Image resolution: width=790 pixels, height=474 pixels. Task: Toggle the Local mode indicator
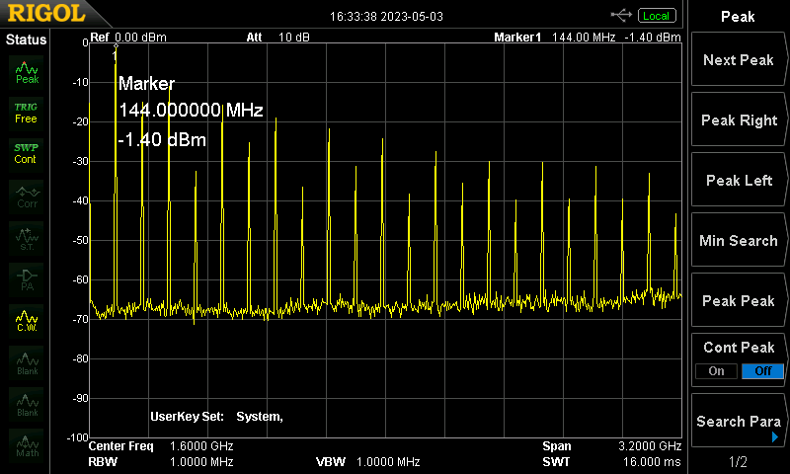655,16
